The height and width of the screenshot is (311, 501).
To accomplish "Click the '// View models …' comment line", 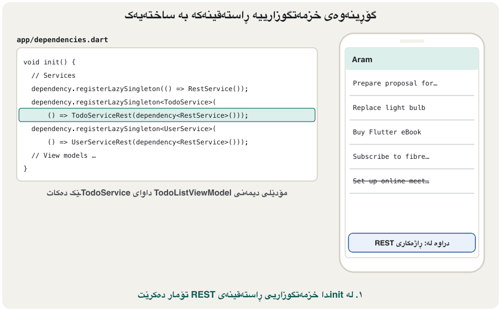I will point(63,155).
